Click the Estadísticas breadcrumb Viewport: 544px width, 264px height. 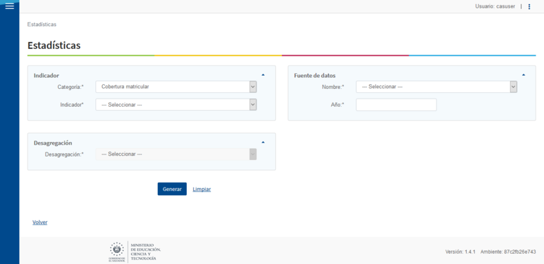pos(41,24)
